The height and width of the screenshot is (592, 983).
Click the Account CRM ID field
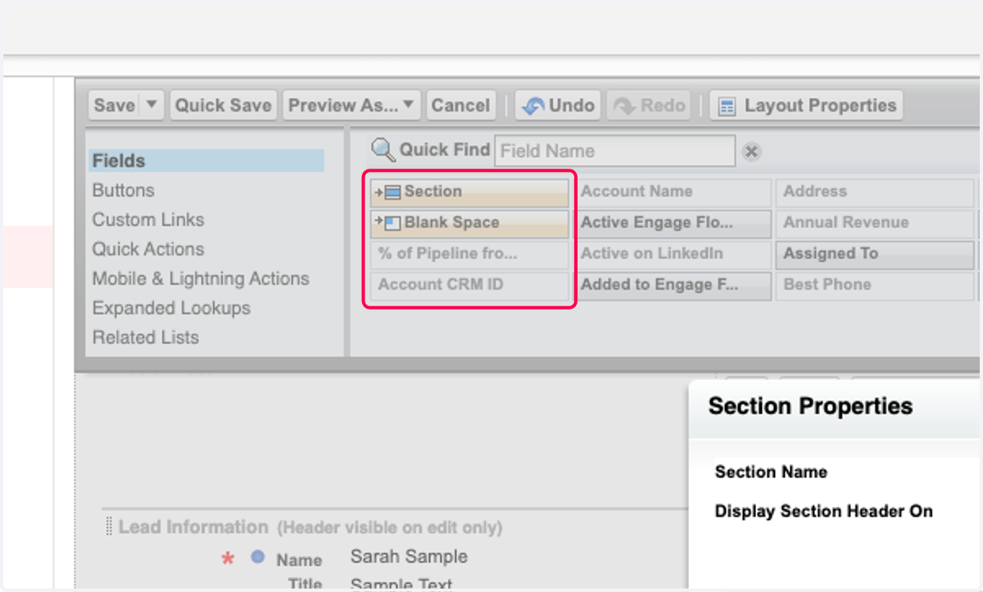(469, 285)
